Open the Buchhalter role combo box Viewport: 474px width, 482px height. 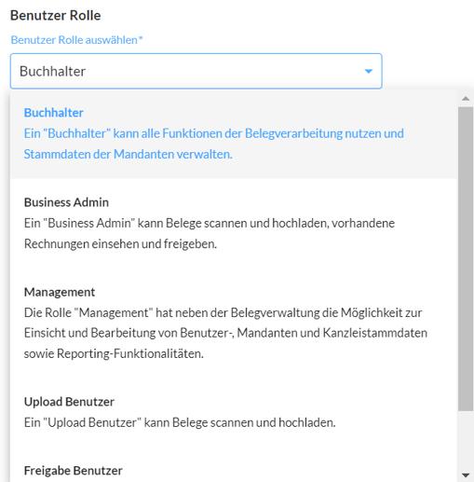coord(196,71)
